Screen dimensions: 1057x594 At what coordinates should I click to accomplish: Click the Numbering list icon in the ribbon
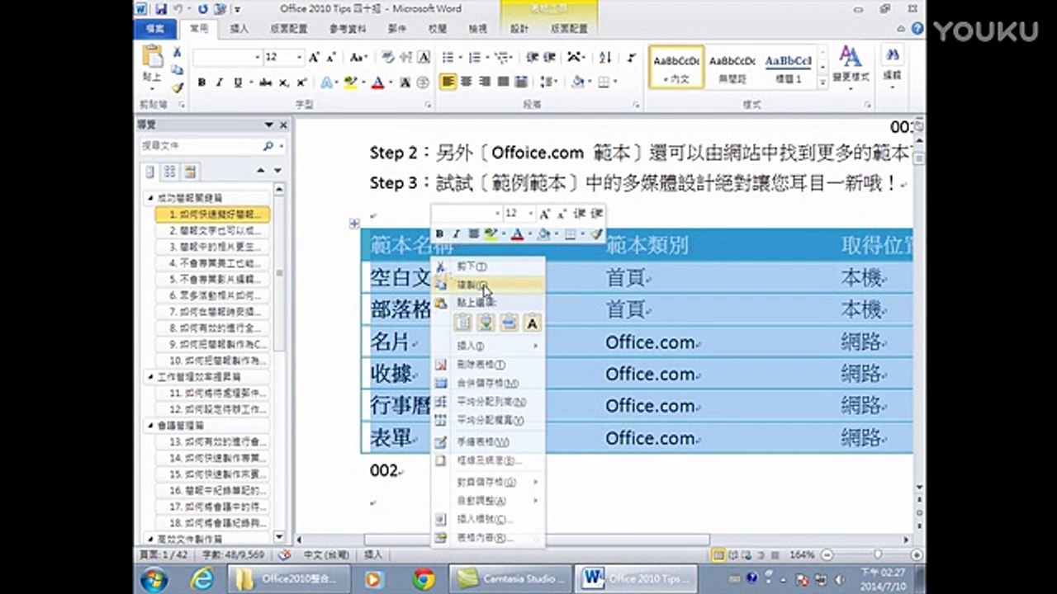coord(474,58)
